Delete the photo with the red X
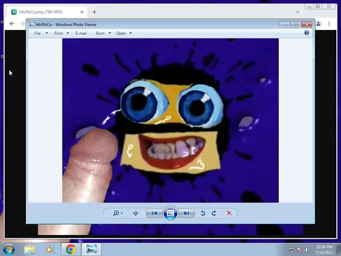The width and height of the screenshot is (341, 256). click(x=229, y=213)
